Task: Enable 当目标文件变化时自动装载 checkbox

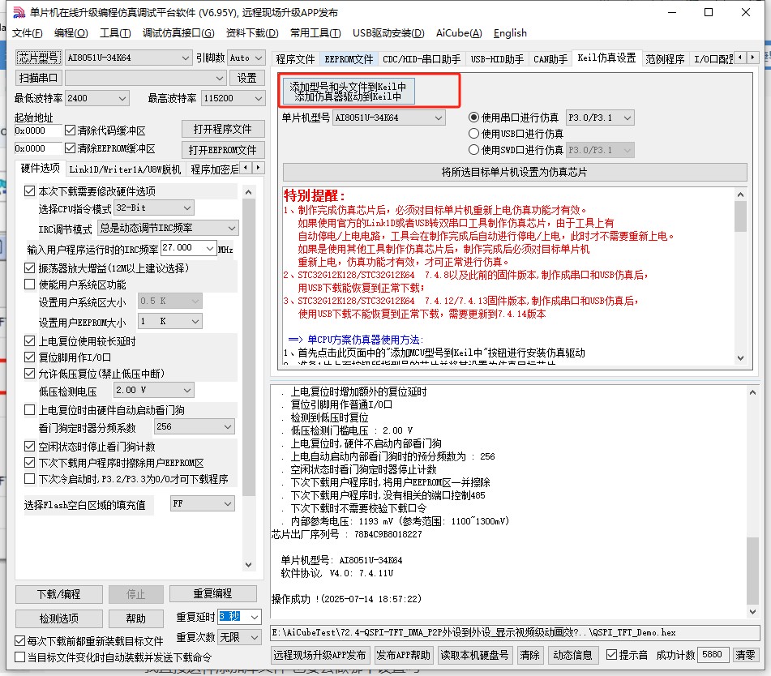Action: pyautogui.click(x=19, y=657)
